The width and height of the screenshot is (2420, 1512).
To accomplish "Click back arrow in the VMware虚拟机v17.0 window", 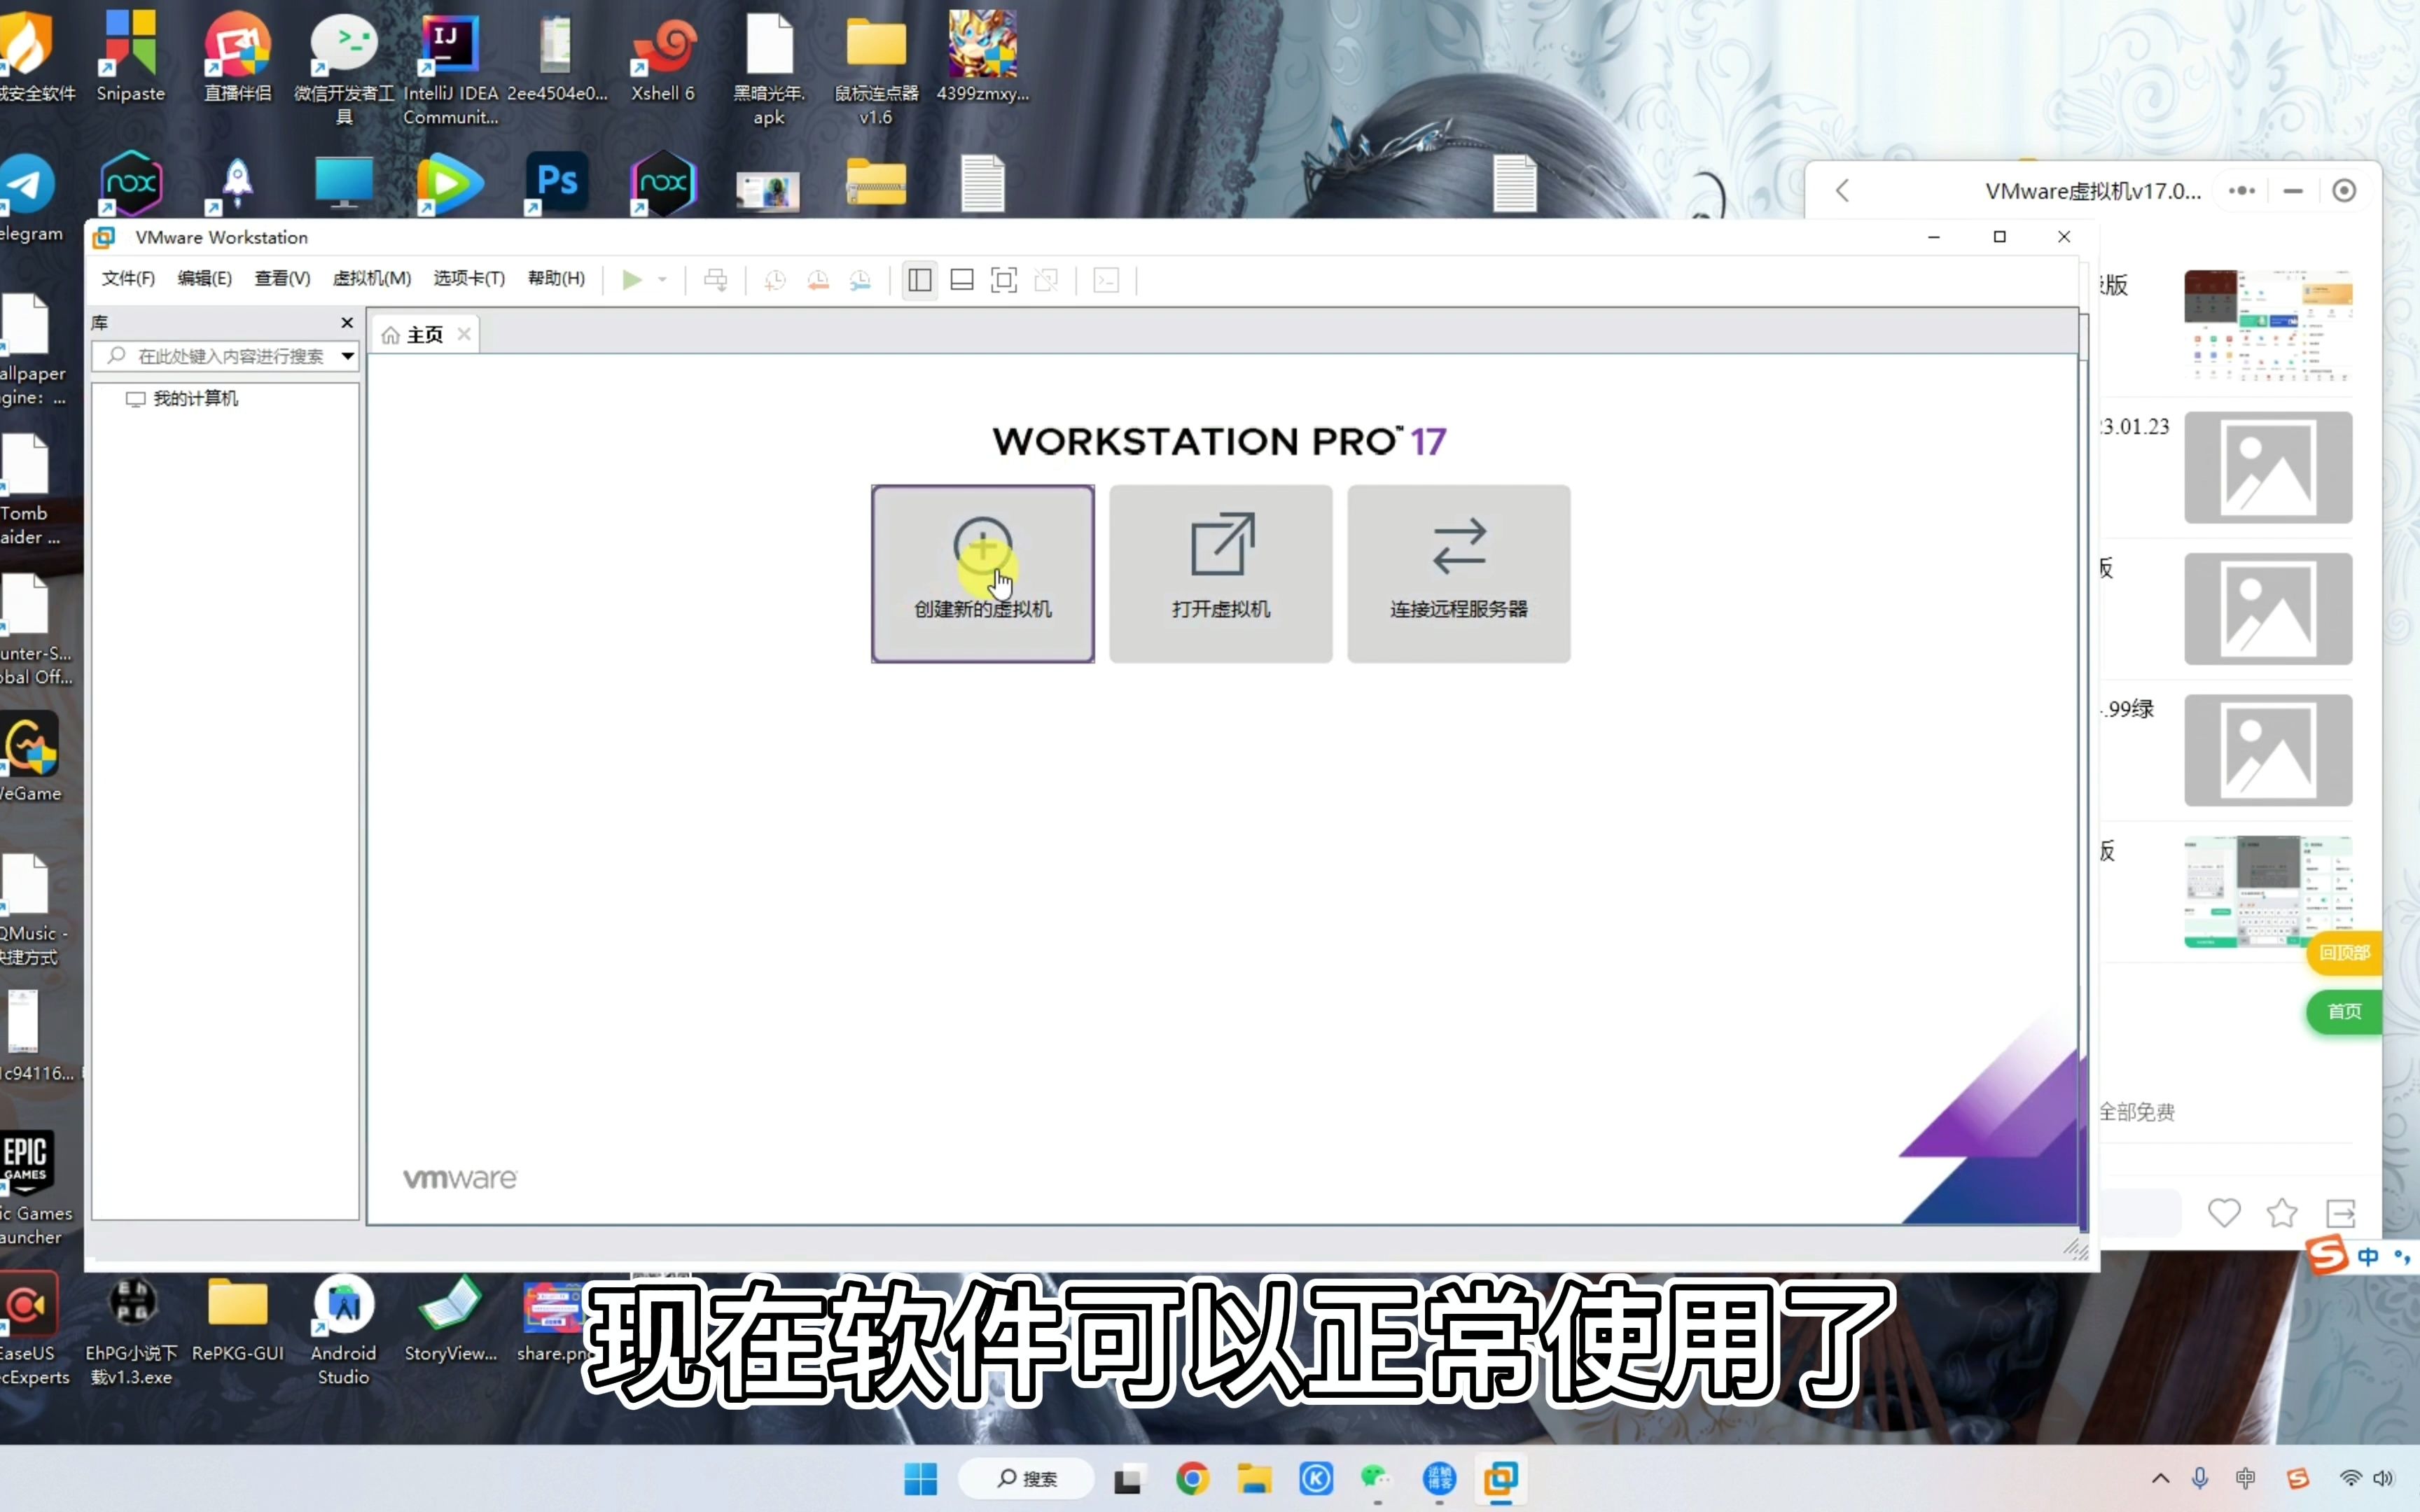I will (1842, 190).
